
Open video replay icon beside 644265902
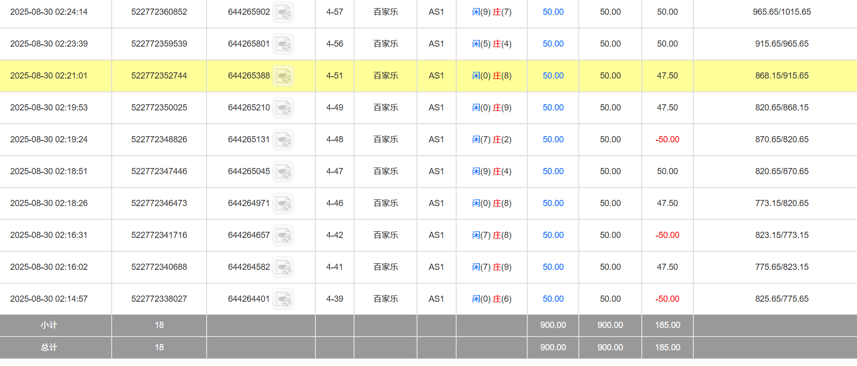tap(283, 12)
